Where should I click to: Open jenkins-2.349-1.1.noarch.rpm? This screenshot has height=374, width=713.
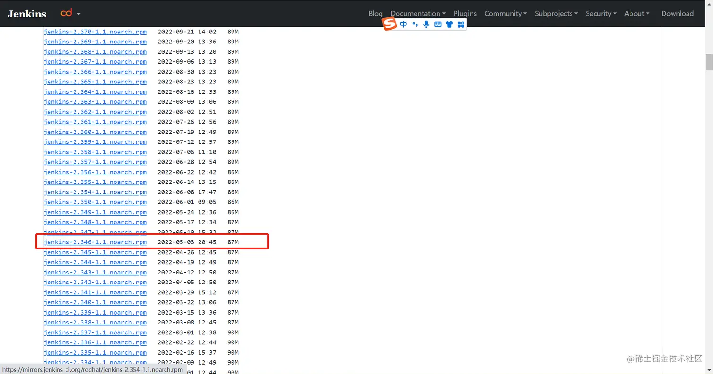pos(95,212)
